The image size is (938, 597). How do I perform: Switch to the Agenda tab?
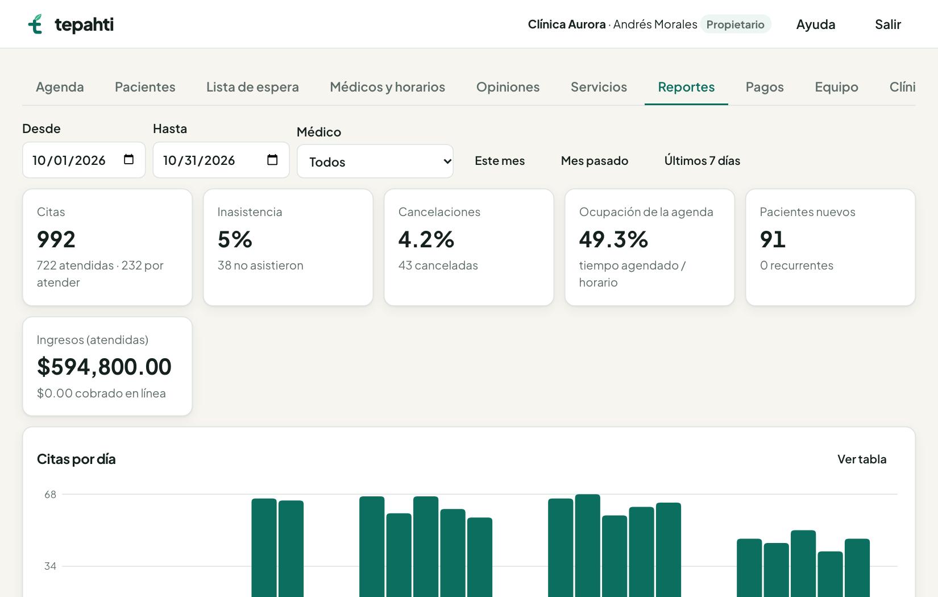(60, 87)
